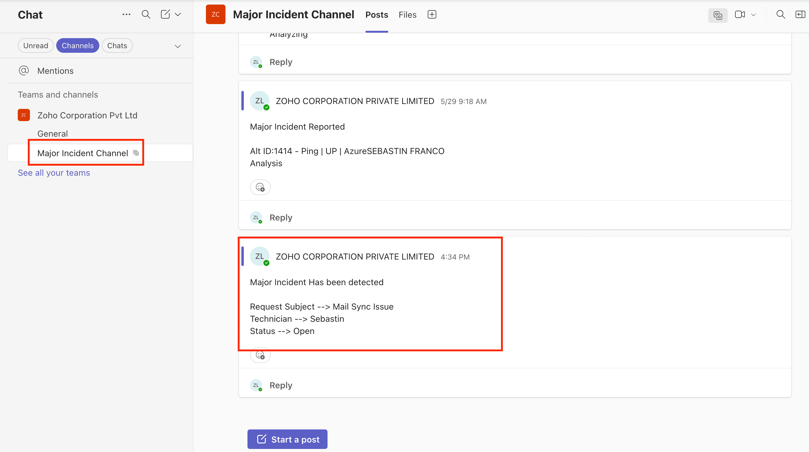Image resolution: width=809 pixels, height=452 pixels.
Task: Start a meeting with the video camera icon
Action: point(740,14)
